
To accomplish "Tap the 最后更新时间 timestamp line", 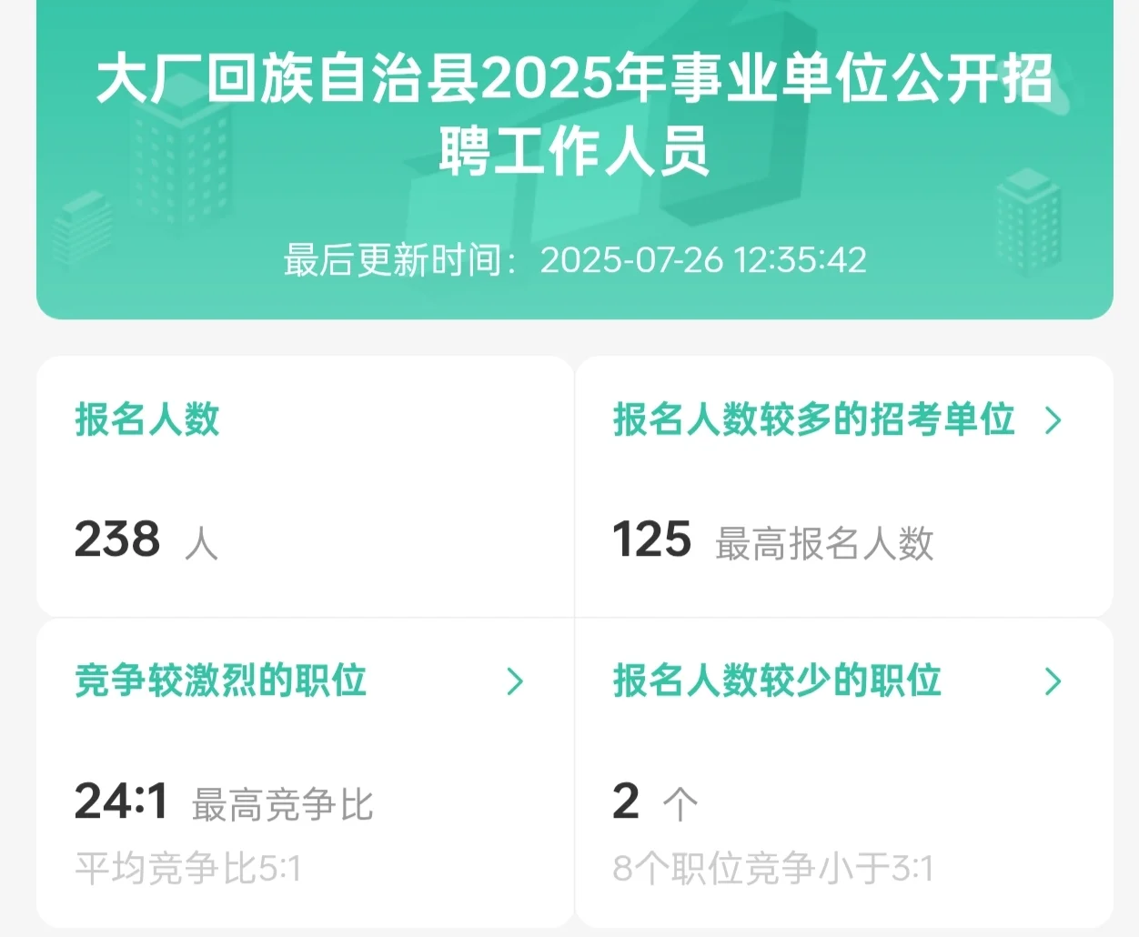I will coord(575,260).
